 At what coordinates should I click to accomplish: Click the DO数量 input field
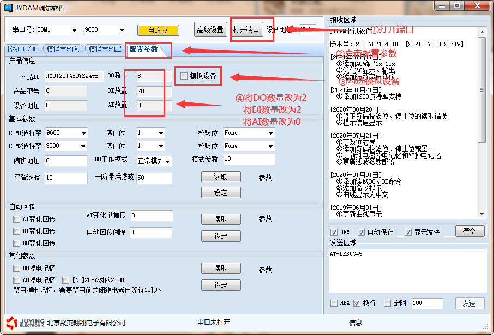click(149, 76)
